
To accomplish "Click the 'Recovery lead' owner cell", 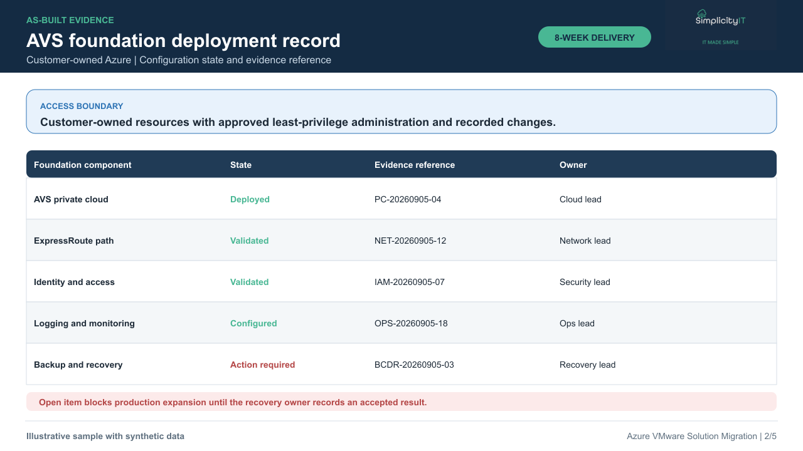I will click(x=588, y=365).
